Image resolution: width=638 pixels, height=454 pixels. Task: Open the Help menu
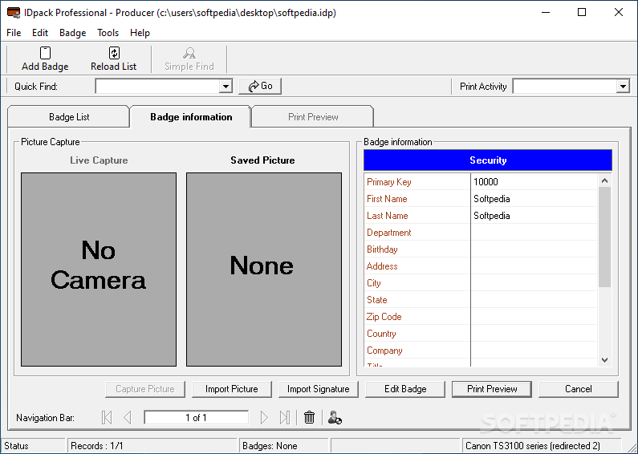(140, 33)
